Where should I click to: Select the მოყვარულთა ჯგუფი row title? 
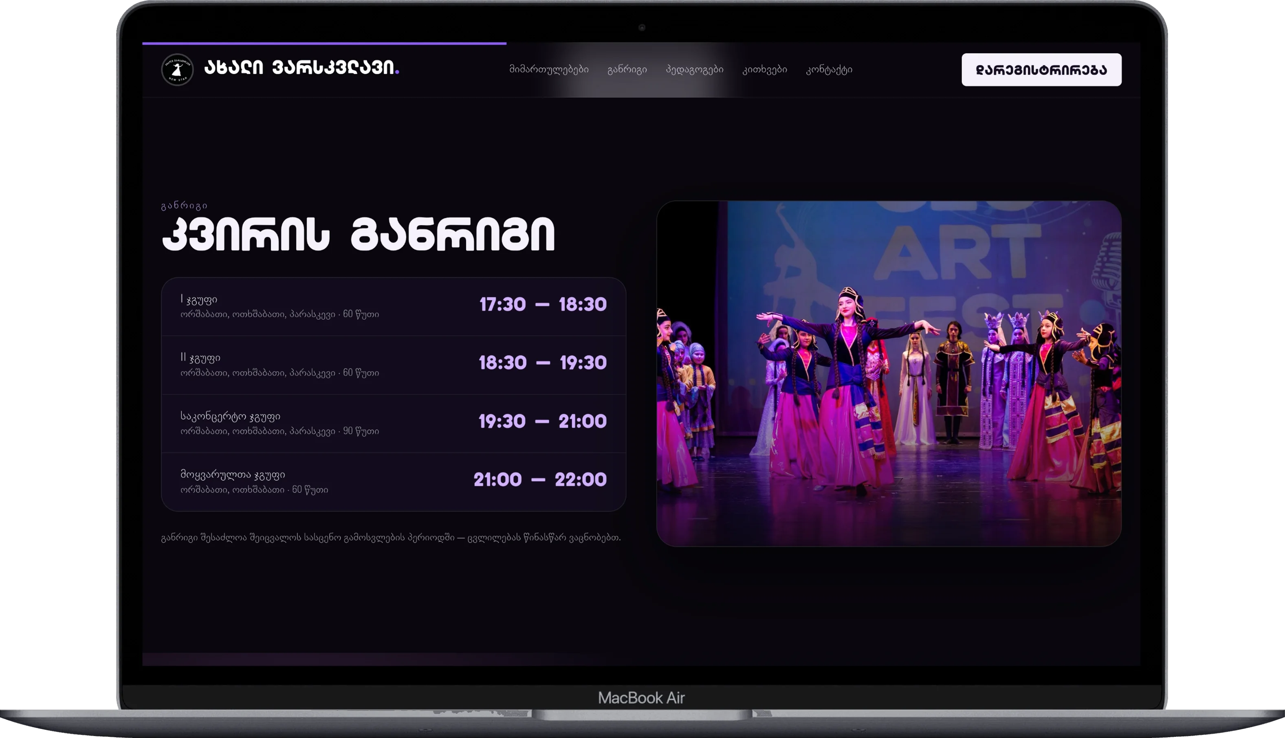[x=233, y=475]
